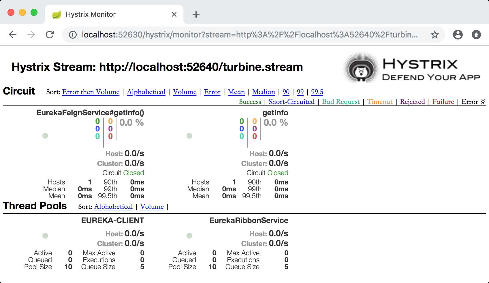This screenshot has width=489, height=283.
Task: Click the getInfo circuit status circle
Action: pyautogui.click(x=189, y=136)
